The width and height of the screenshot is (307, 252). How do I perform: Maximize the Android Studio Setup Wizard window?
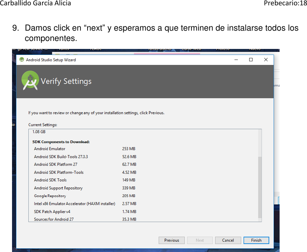(251, 60)
